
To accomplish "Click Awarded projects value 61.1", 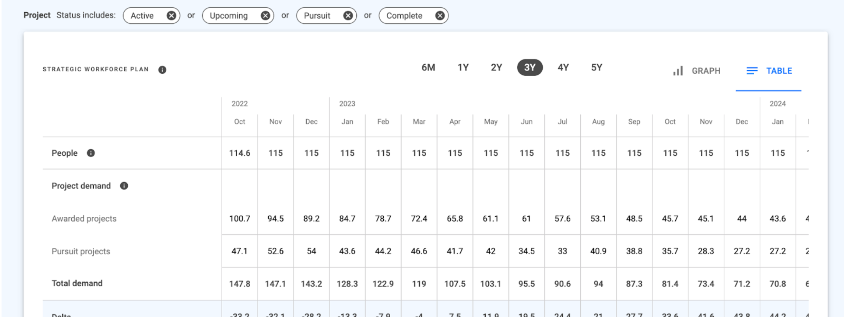I will (491, 219).
